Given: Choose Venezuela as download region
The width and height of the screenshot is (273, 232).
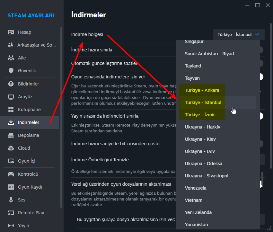Looking at the screenshot, I should pyautogui.click(x=218, y=188).
